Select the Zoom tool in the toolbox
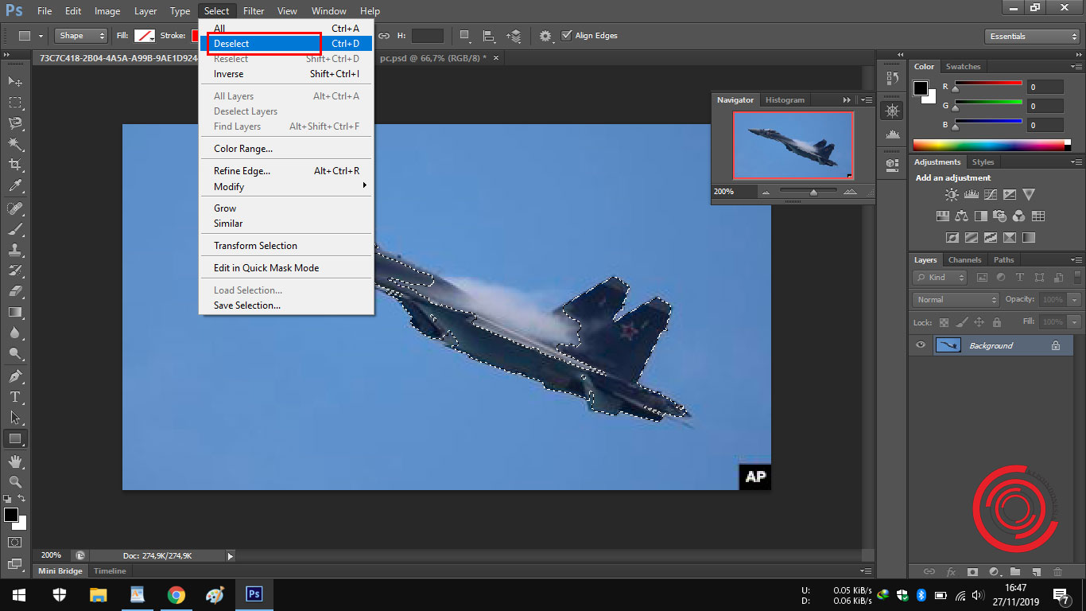This screenshot has width=1086, height=611. tap(15, 482)
